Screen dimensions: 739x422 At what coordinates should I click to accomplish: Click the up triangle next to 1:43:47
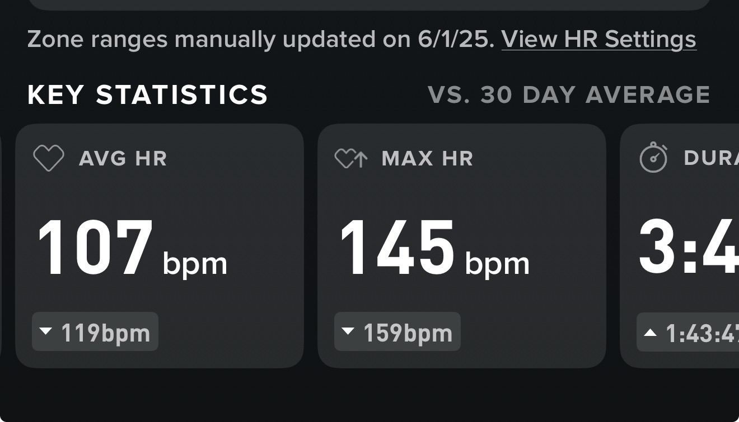(x=650, y=333)
